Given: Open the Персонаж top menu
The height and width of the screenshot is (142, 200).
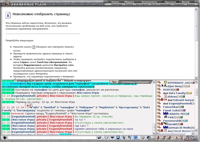Looking at the screenshot, I should coord(170,2).
